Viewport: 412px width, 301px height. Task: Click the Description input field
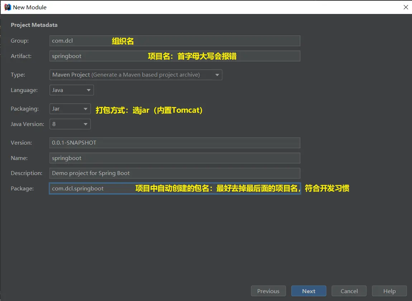click(x=175, y=173)
